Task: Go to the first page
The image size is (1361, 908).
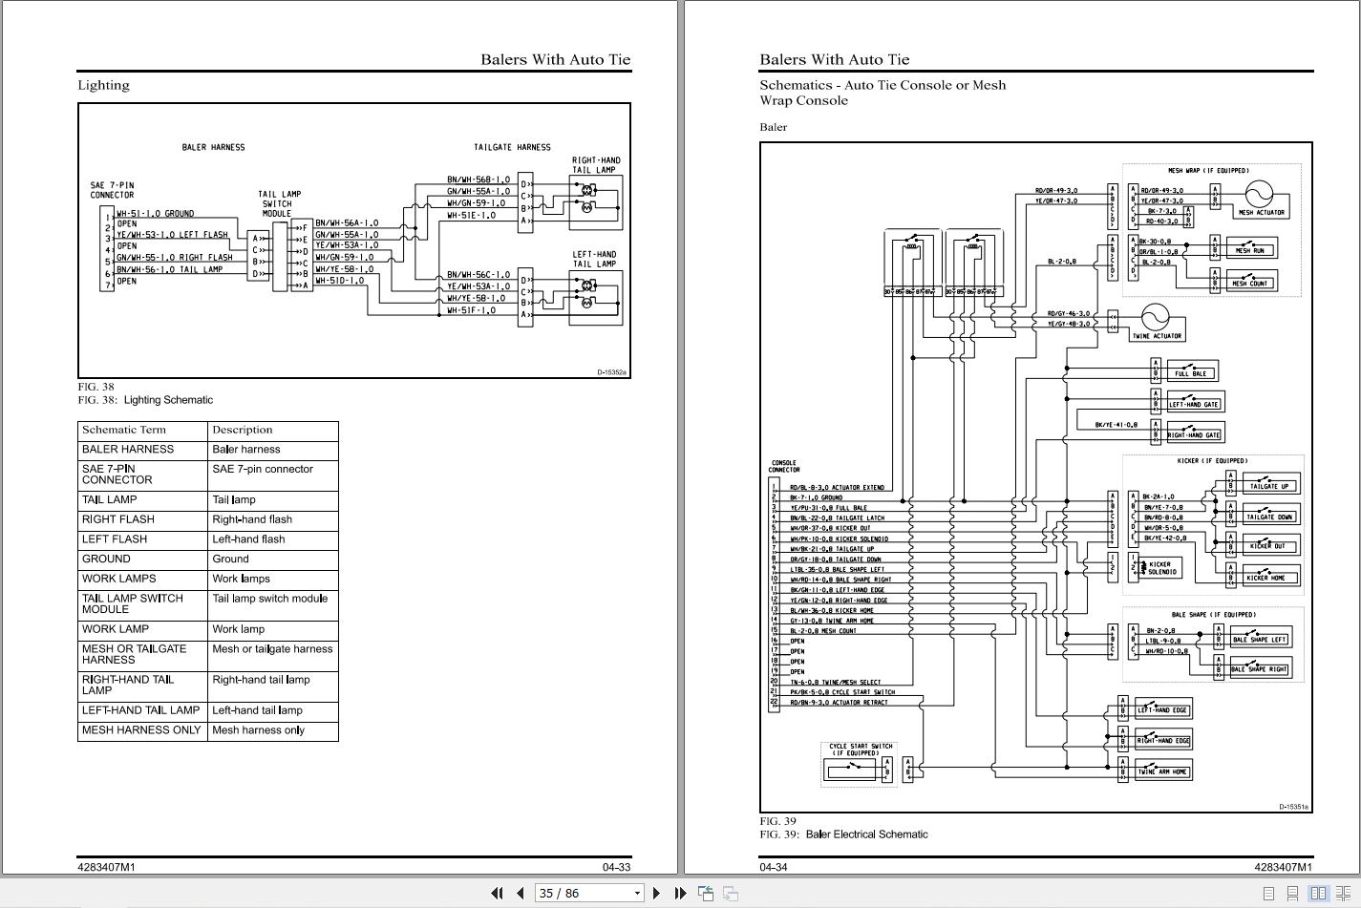Action: (497, 893)
